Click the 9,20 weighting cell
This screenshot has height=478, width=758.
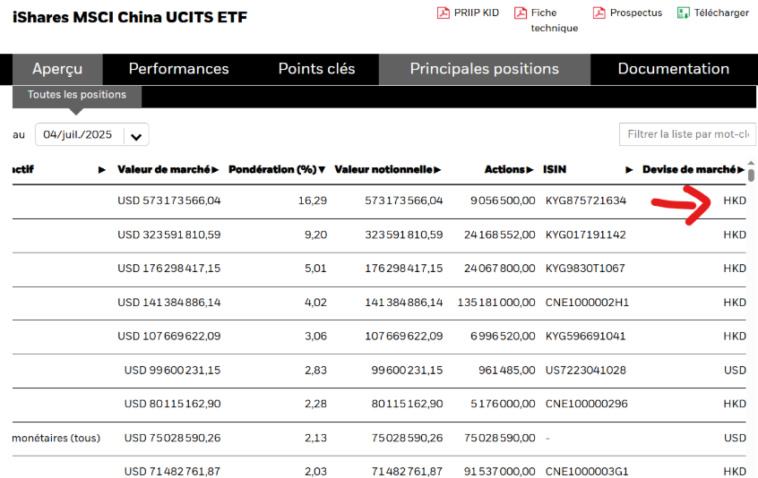[x=315, y=235]
